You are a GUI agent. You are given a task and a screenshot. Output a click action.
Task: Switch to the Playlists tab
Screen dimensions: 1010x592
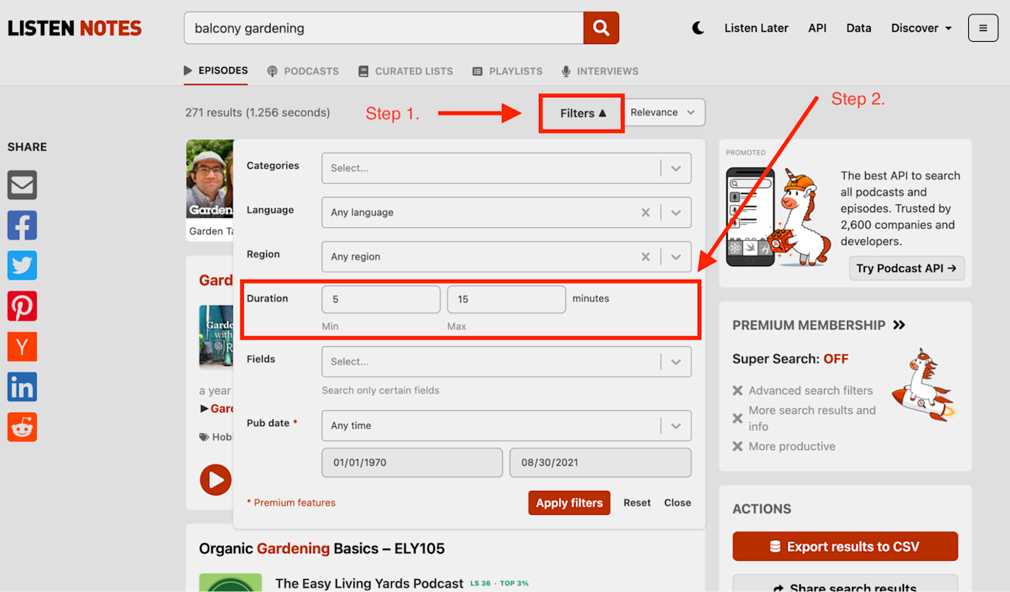(x=508, y=71)
